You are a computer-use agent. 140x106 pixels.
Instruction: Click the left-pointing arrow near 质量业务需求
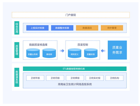103,51
